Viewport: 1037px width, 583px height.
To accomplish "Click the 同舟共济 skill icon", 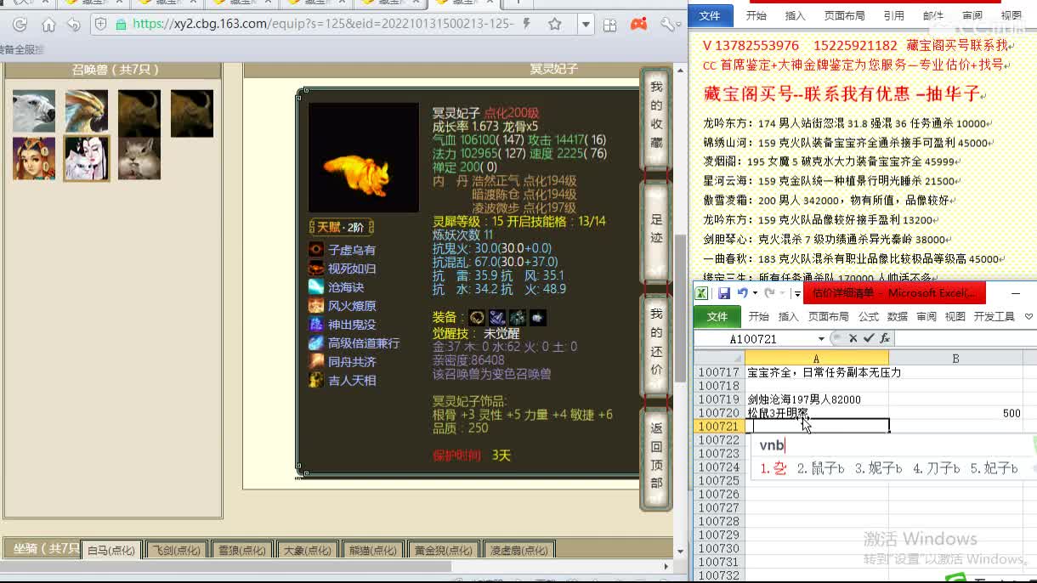I will click(316, 361).
